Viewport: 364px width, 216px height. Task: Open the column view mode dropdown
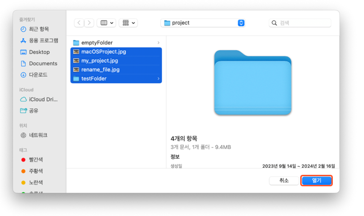click(106, 23)
